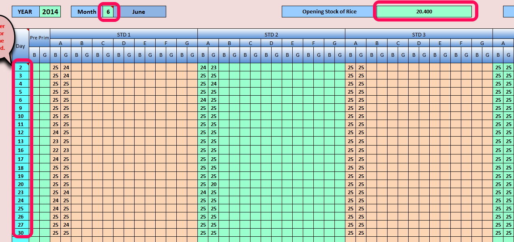This screenshot has height=242, width=514.
Task: Select section A header under STD 3
Action: point(356,43)
